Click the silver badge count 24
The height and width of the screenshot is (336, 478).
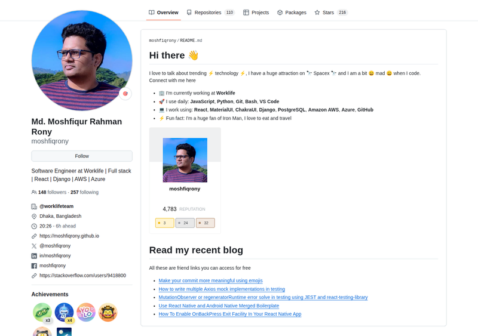point(185,223)
